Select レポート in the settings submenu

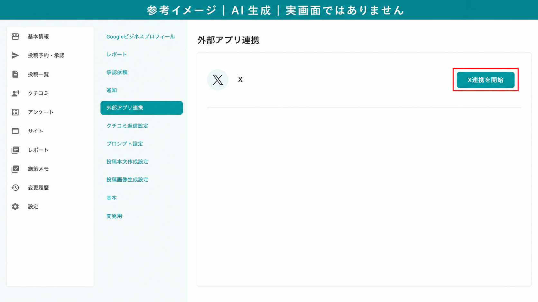click(x=116, y=55)
